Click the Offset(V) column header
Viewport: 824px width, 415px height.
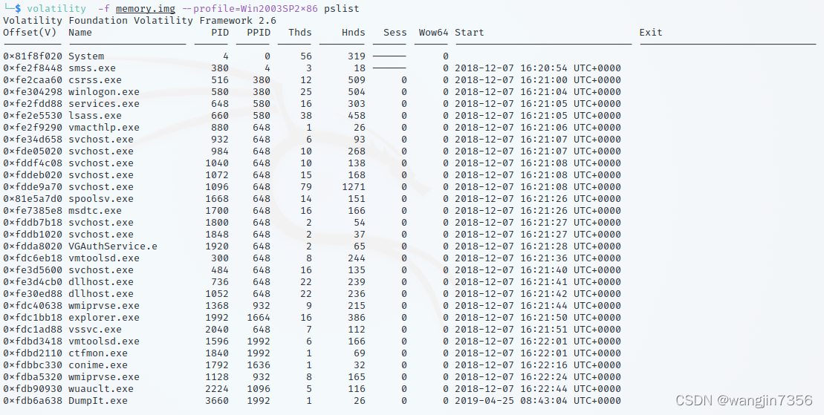point(30,33)
